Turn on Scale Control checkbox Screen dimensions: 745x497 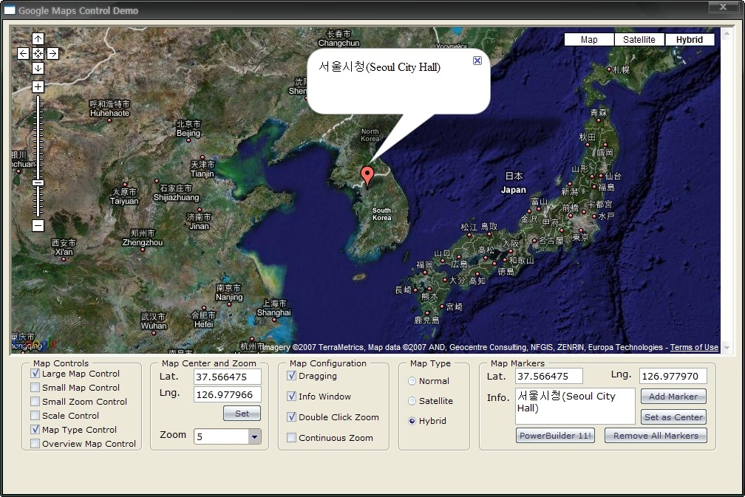(x=35, y=415)
